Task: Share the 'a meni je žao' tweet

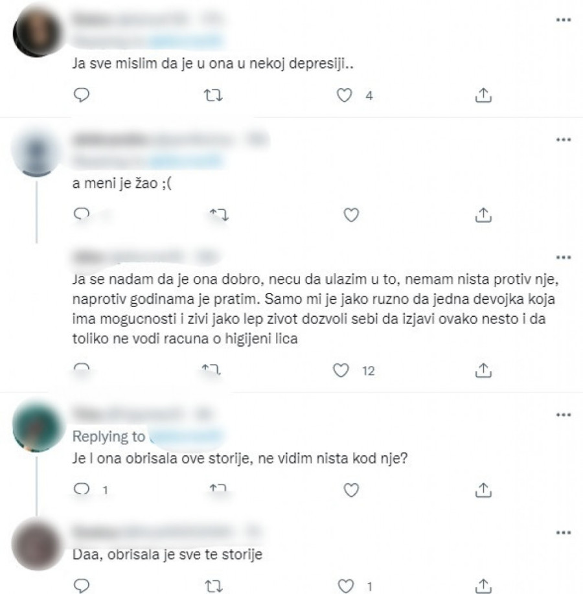Action: [483, 215]
